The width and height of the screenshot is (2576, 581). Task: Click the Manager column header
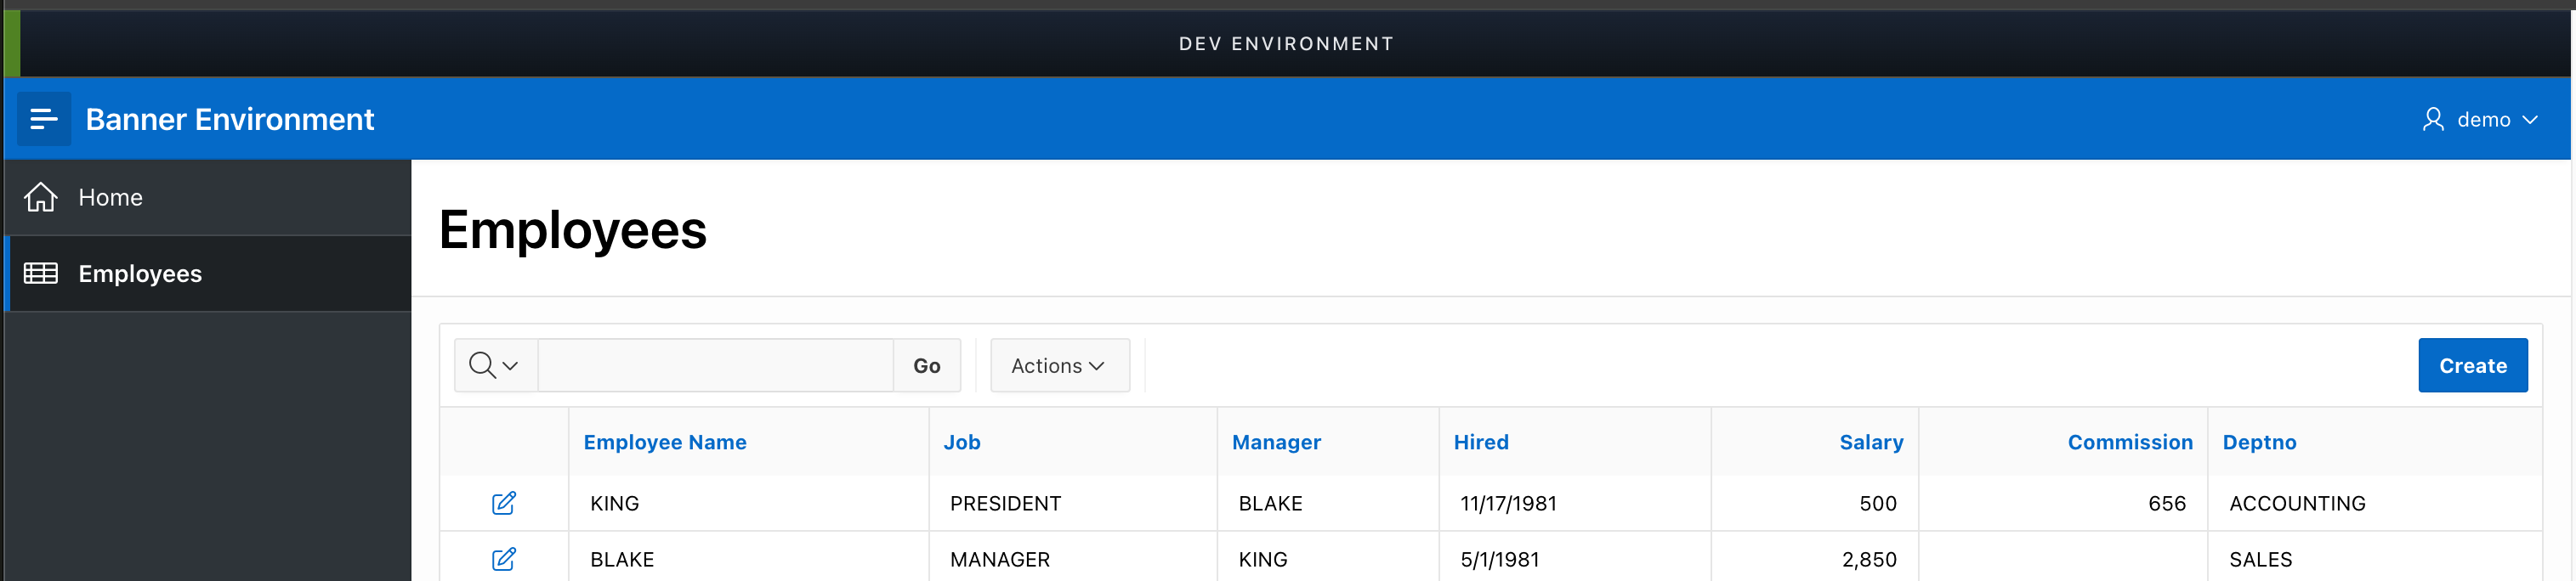1276,443
